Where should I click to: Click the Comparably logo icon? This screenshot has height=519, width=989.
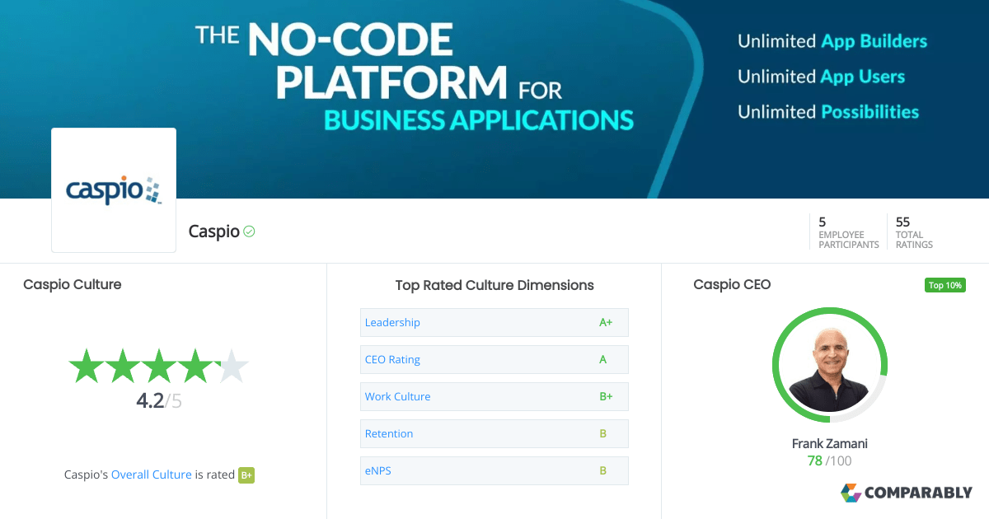tap(851, 493)
